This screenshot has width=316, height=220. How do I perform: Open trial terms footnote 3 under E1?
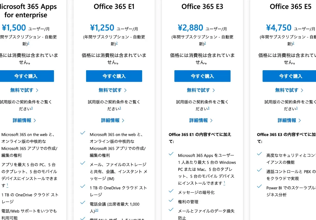point(120,108)
